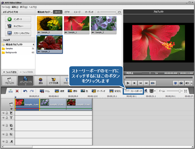Open the トリム trim tool

[x=45, y=91]
